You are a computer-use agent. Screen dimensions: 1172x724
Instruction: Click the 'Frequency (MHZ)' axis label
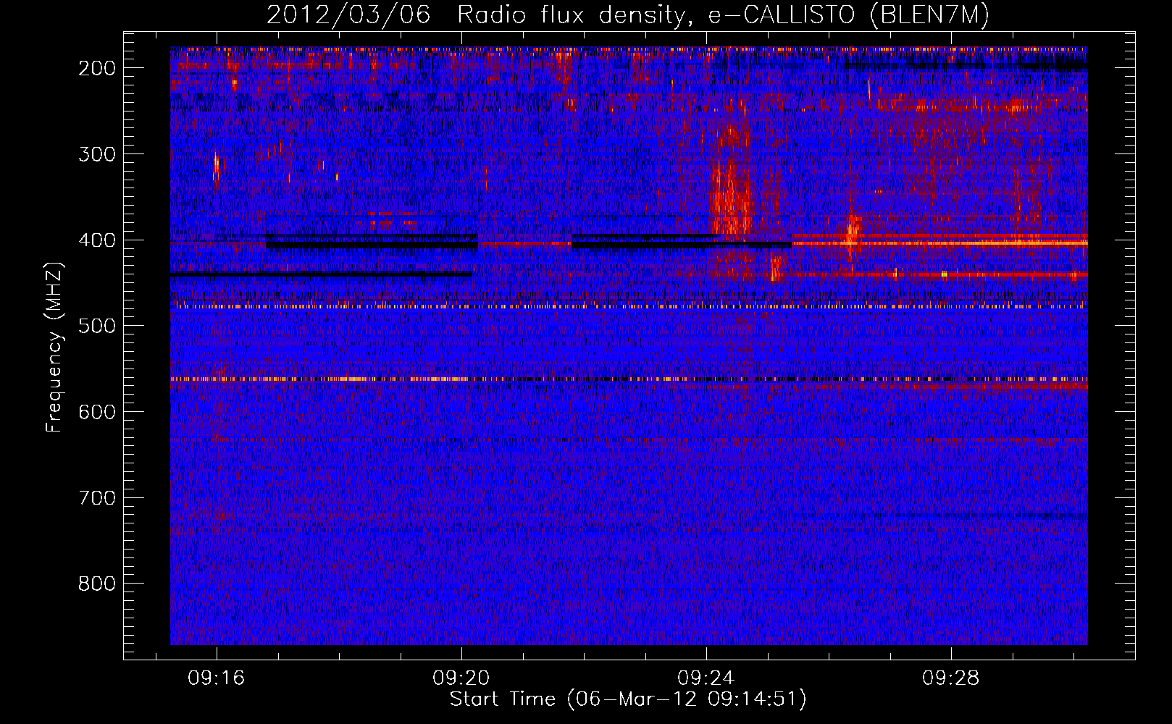(x=54, y=347)
